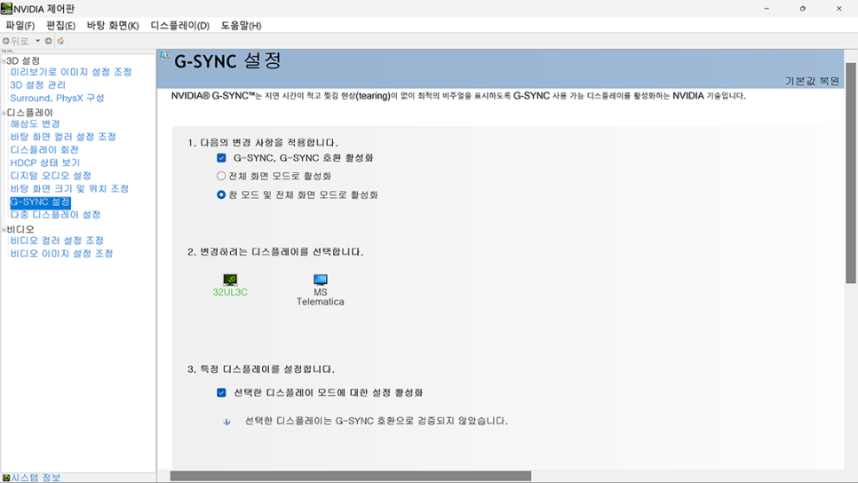Click the horizontal scrollbar at the bottom
The width and height of the screenshot is (858, 483).
click(x=350, y=476)
